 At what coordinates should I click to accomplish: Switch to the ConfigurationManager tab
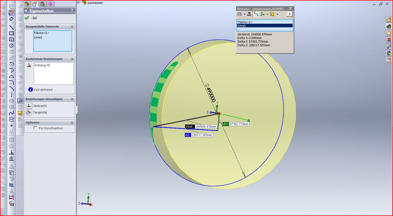(43, 4)
